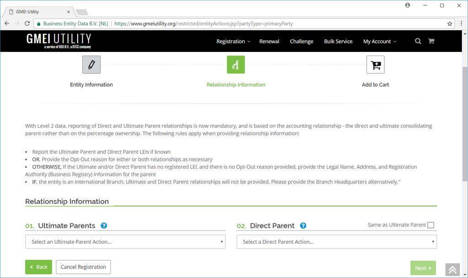Expand the My Account menu
Viewport: 468px width, 278px height.
pos(380,41)
